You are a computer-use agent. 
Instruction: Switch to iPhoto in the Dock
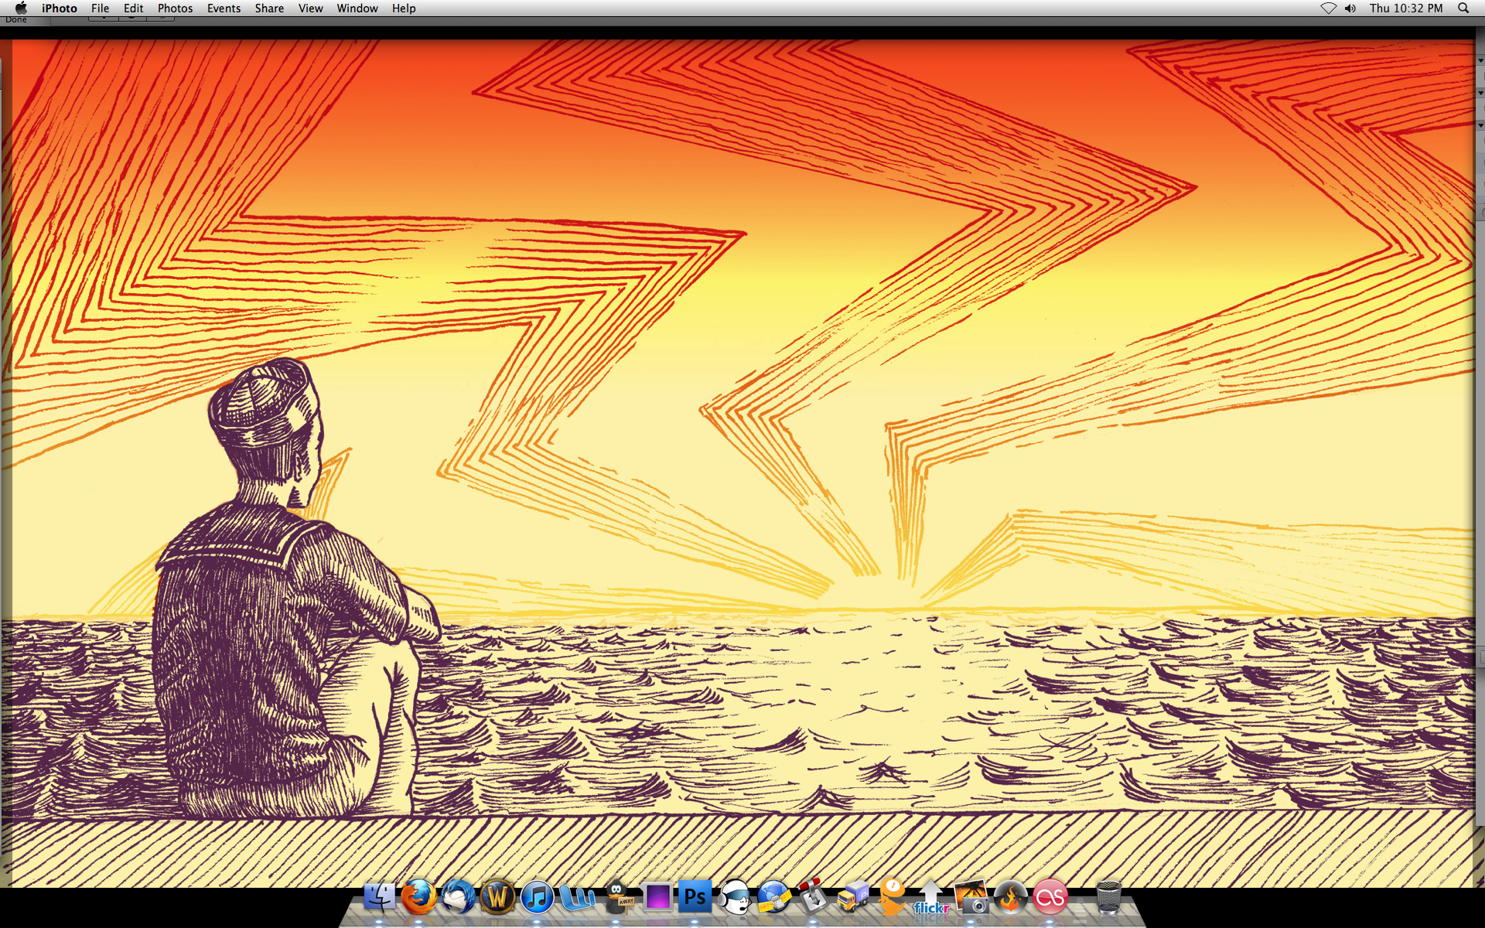[971, 897]
